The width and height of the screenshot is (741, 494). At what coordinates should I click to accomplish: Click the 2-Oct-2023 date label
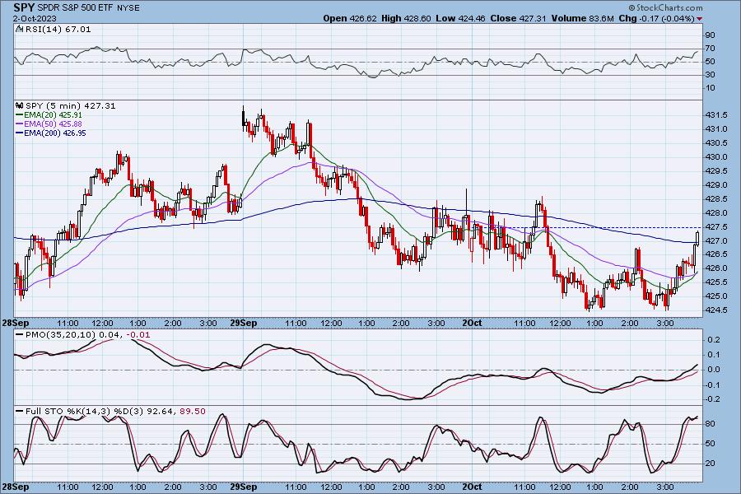35,18
